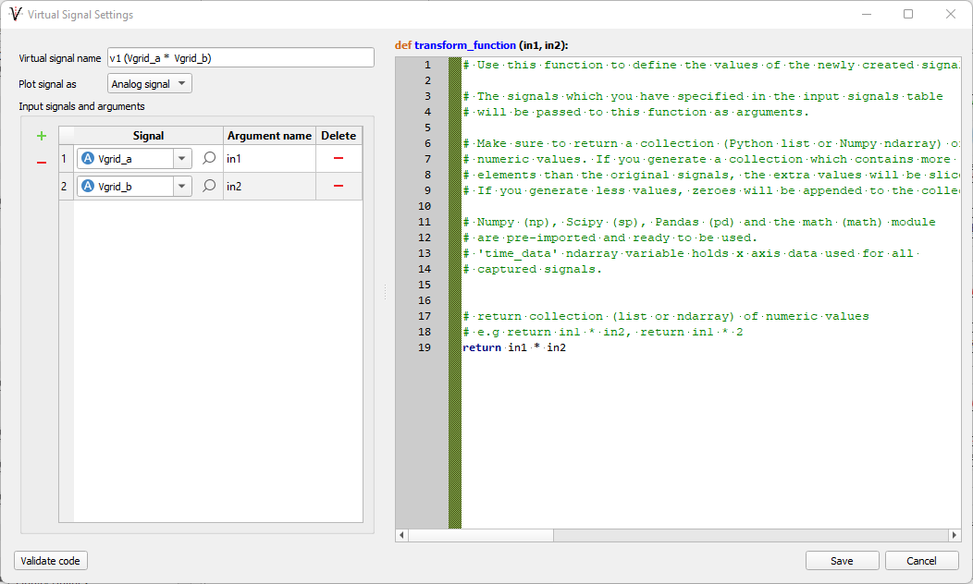973x584 pixels.
Task: Click the in1 argument name cell
Action: [268, 159]
